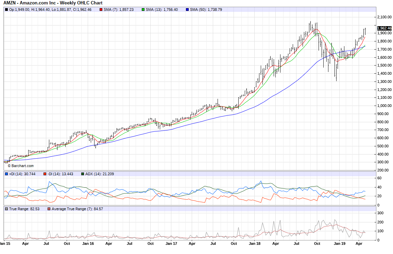Click the dark green ADX (14) swatch
Viewport: 393px width, 254px height.
(x=83, y=174)
